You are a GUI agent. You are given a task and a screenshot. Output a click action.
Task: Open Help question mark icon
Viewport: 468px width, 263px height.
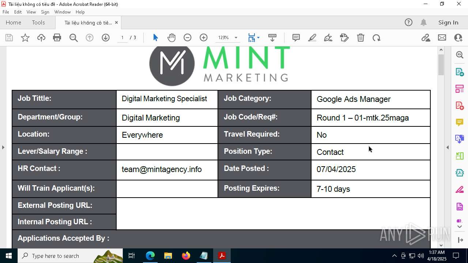tap(408, 22)
